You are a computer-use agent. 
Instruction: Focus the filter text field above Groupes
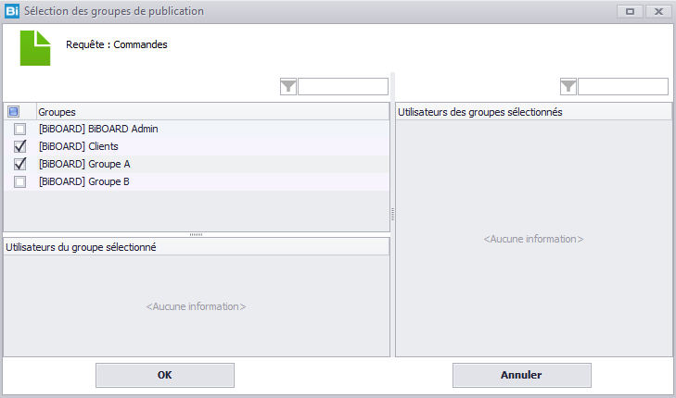click(x=343, y=86)
